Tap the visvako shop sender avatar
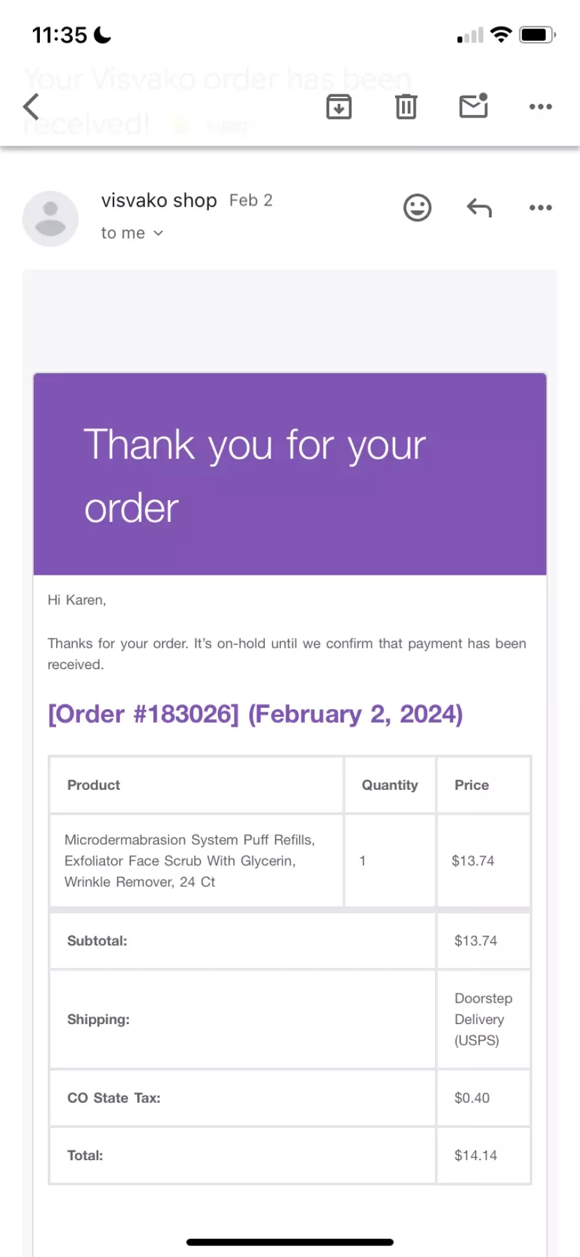This screenshot has width=580, height=1257. [x=50, y=218]
